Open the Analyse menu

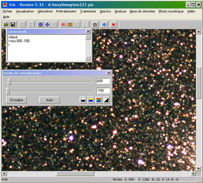point(120,11)
